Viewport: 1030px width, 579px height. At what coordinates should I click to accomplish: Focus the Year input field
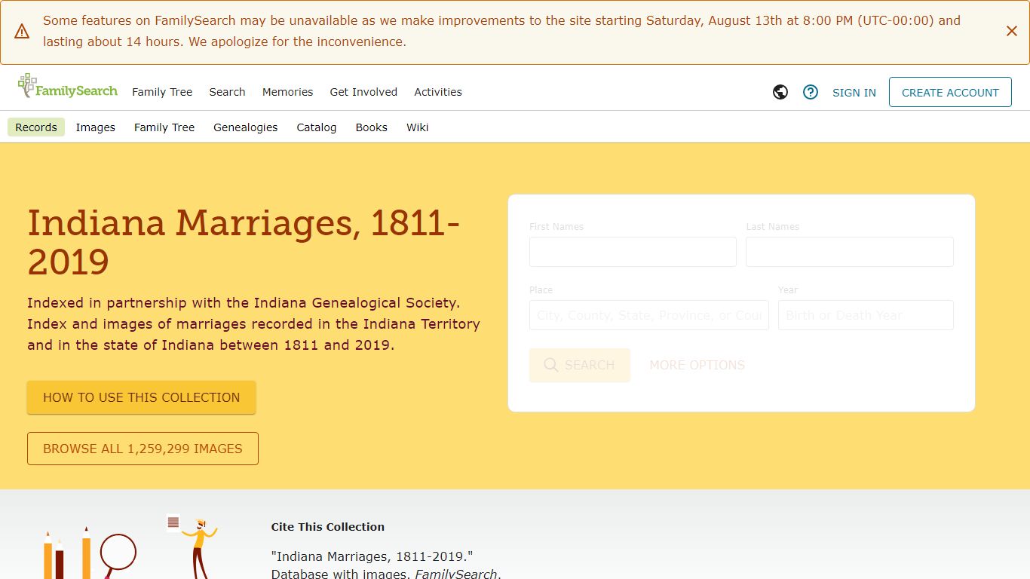click(x=866, y=315)
